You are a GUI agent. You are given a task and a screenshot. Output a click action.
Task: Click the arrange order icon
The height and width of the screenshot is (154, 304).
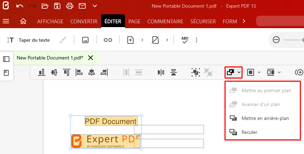tap(230, 72)
